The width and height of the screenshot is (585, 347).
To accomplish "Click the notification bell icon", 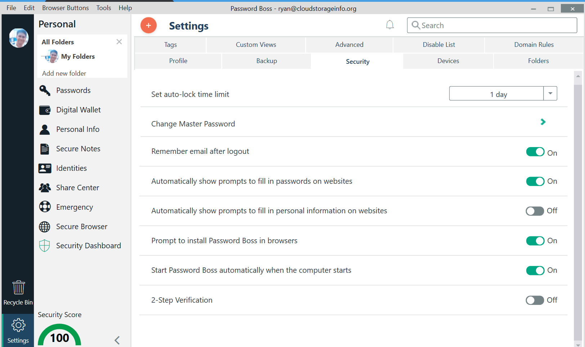I will [x=390, y=25].
